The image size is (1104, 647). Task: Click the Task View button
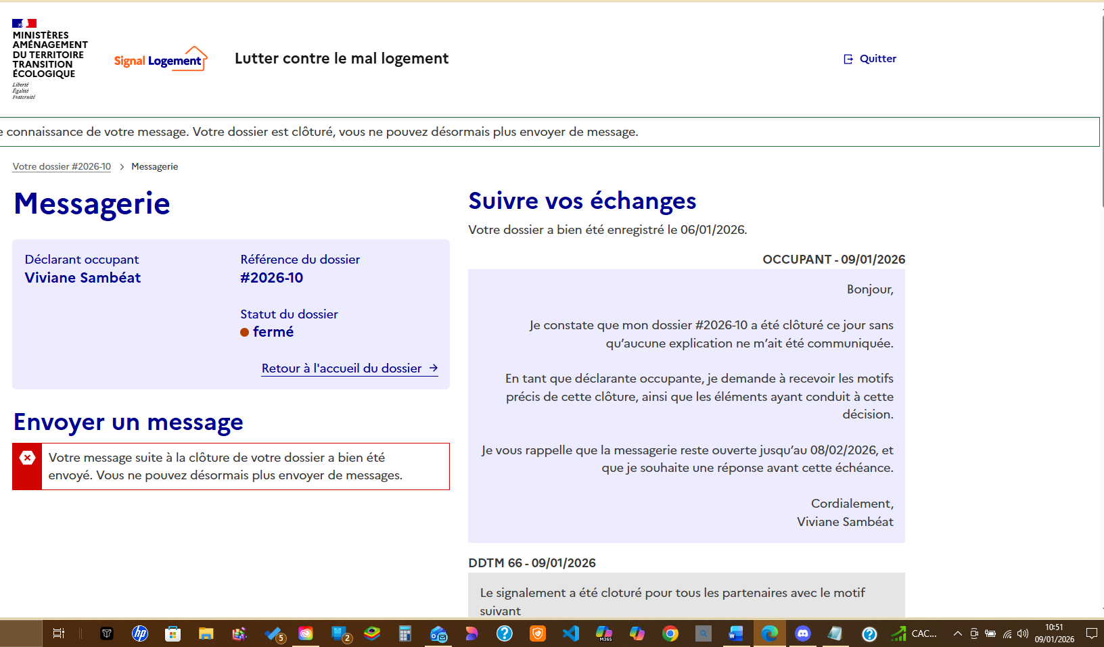(x=59, y=633)
